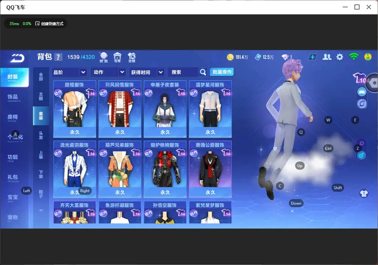Select the 鱼游纤凝服饰 outfit card

coord(120,212)
